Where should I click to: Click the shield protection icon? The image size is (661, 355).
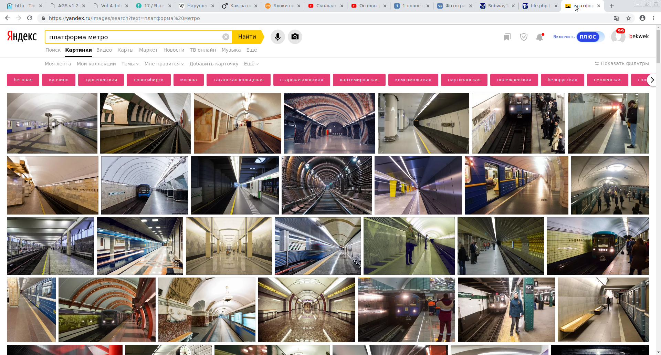524,37
